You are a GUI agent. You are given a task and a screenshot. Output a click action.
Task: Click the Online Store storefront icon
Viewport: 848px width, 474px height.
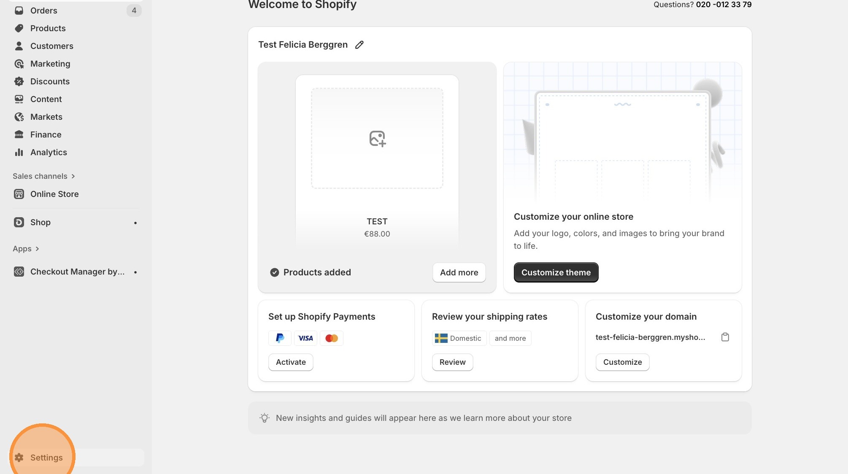click(19, 194)
